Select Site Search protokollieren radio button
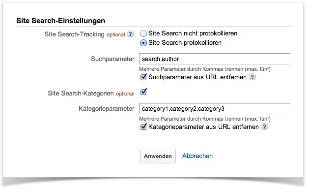Screen dimensions: 310x191 click(143, 43)
